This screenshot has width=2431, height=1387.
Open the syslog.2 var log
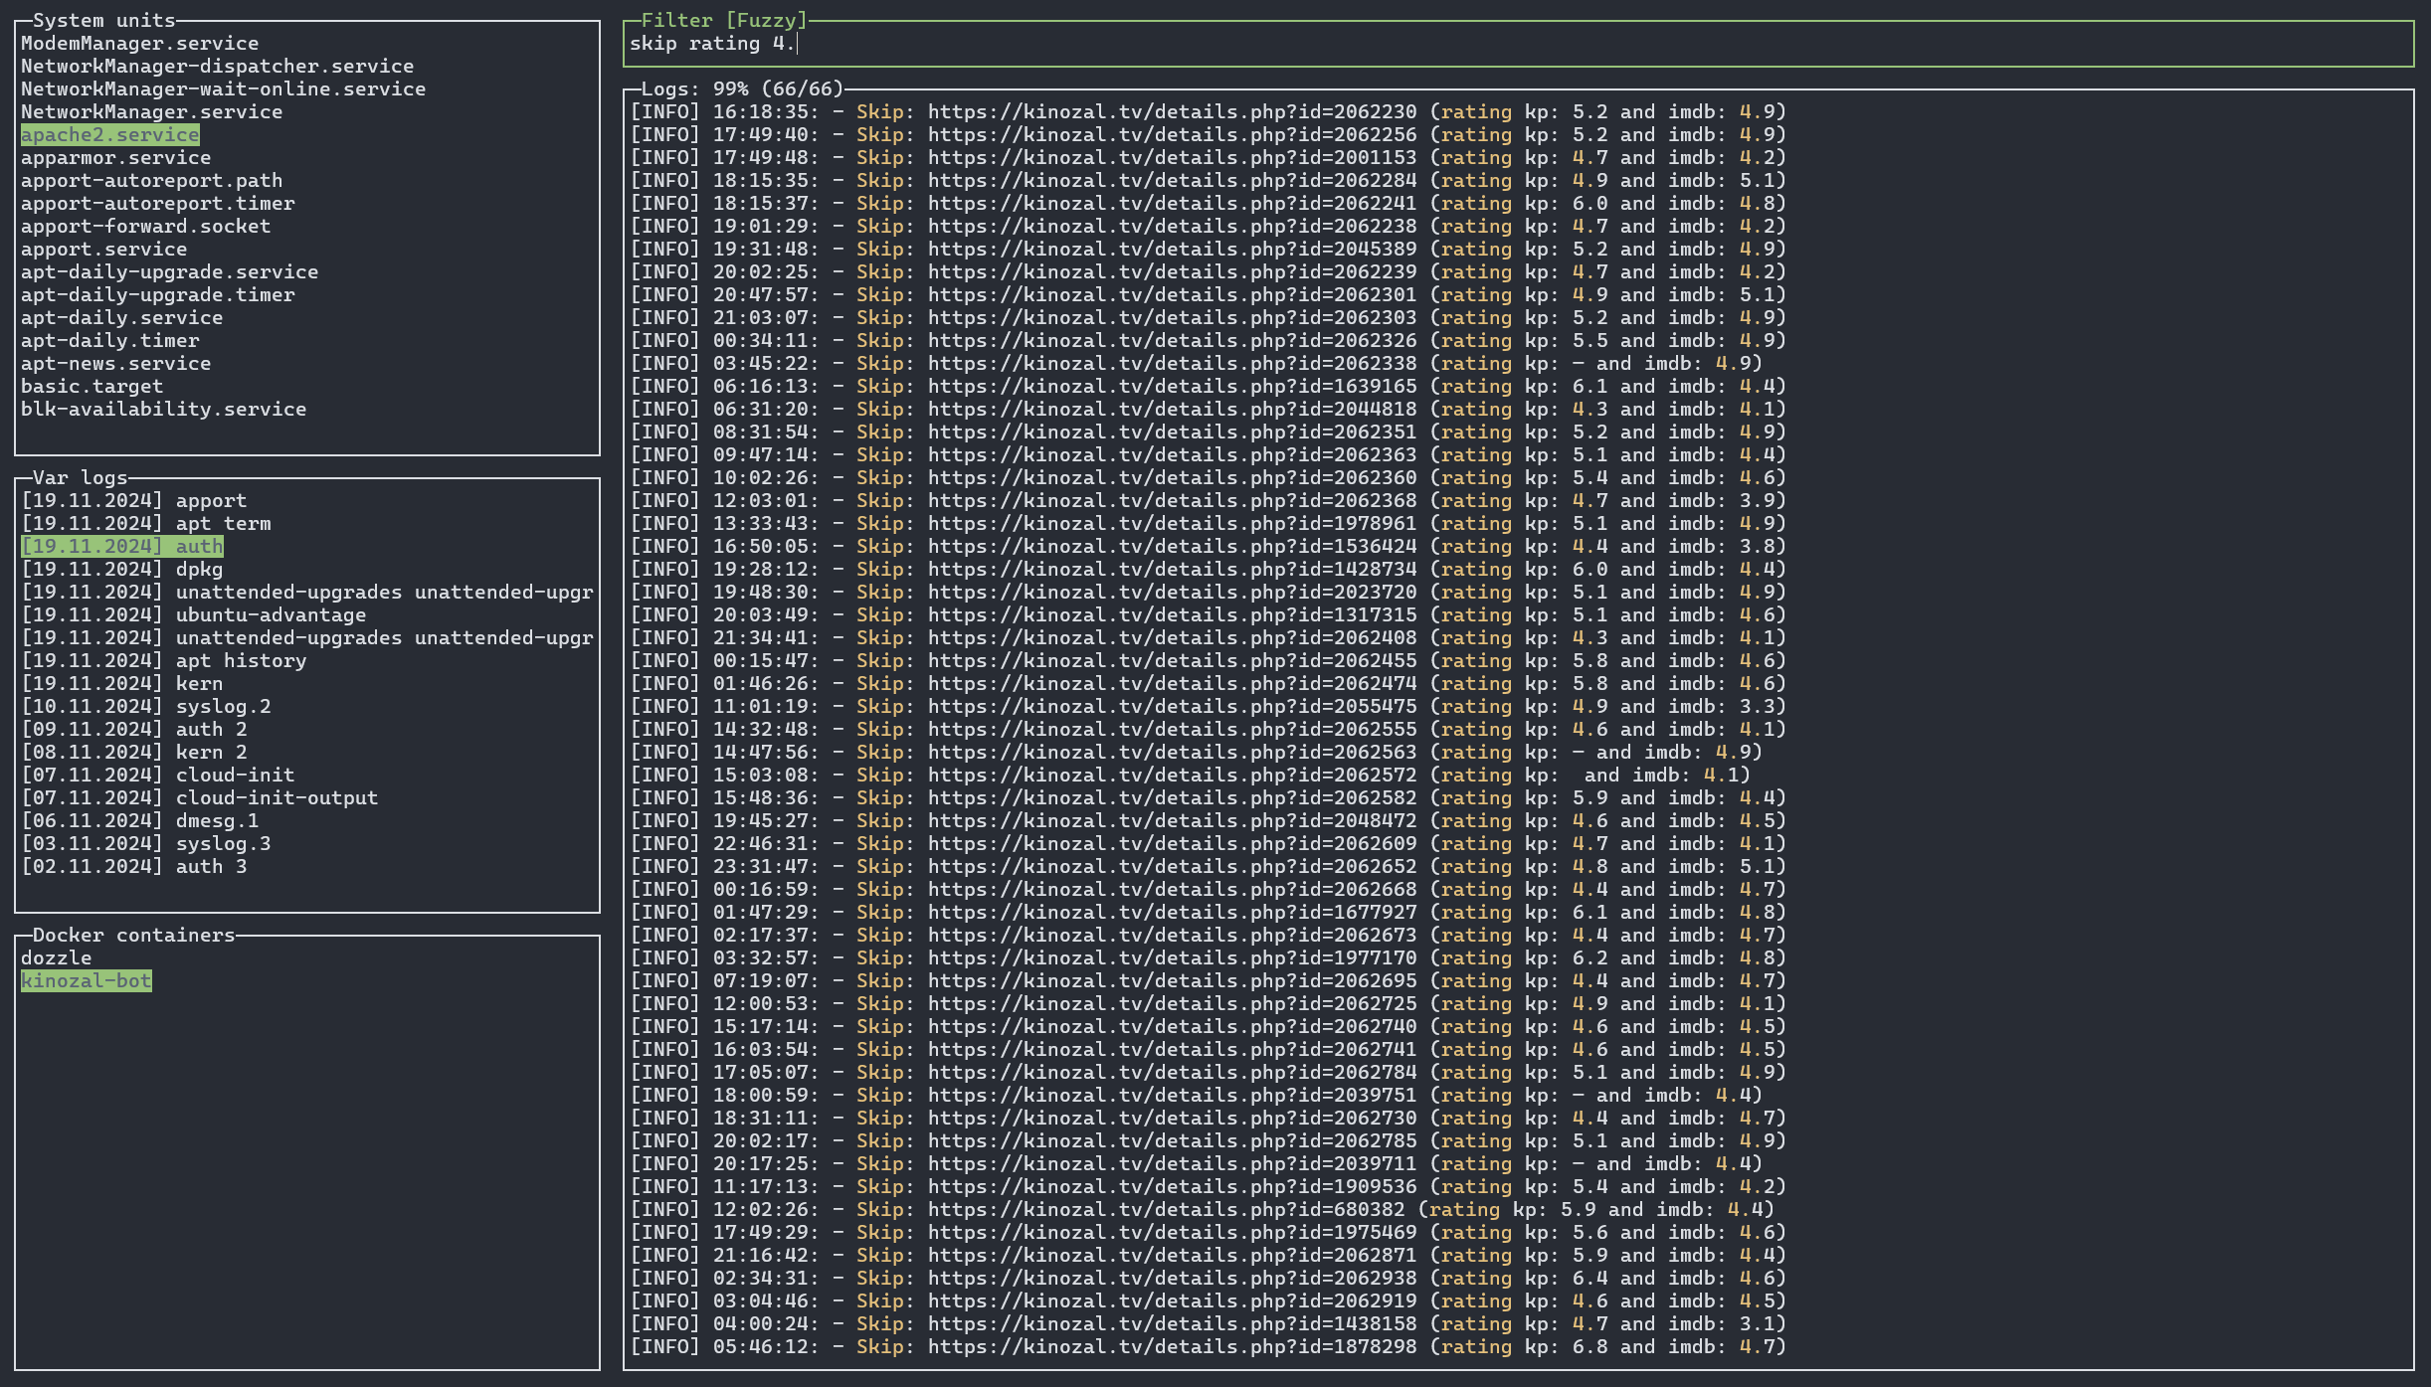click(x=145, y=706)
